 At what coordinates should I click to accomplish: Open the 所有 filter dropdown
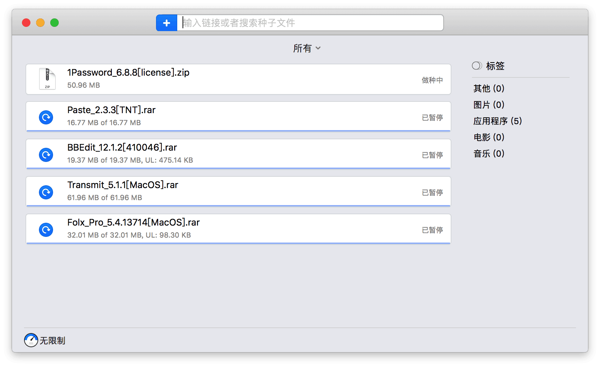307,48
